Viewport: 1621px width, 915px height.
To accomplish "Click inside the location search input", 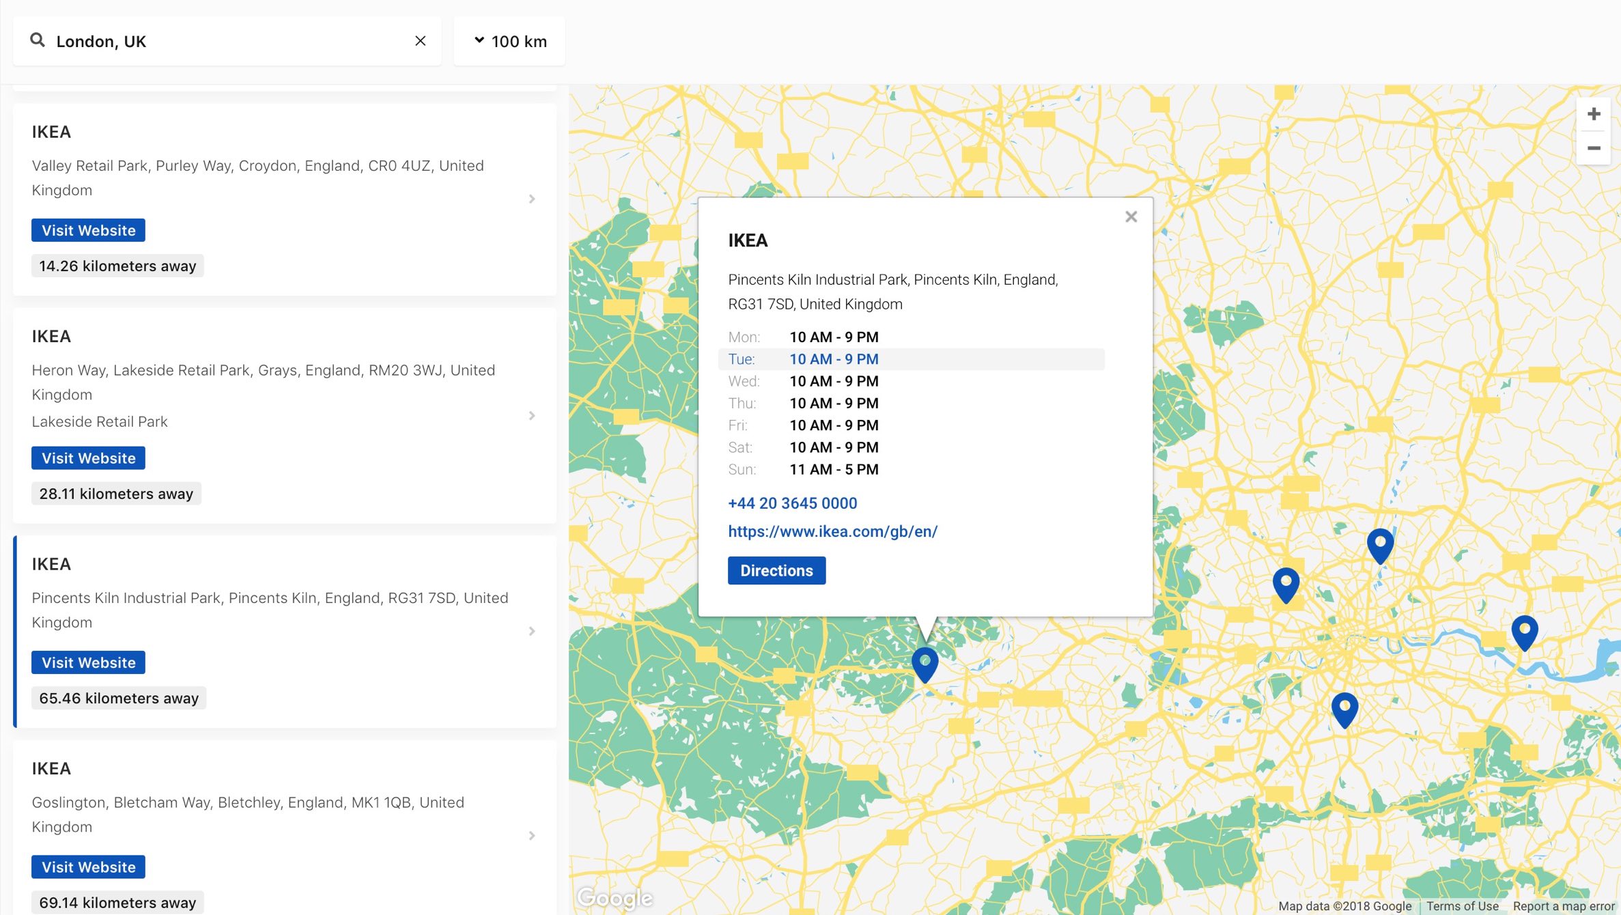I will 205,41.
